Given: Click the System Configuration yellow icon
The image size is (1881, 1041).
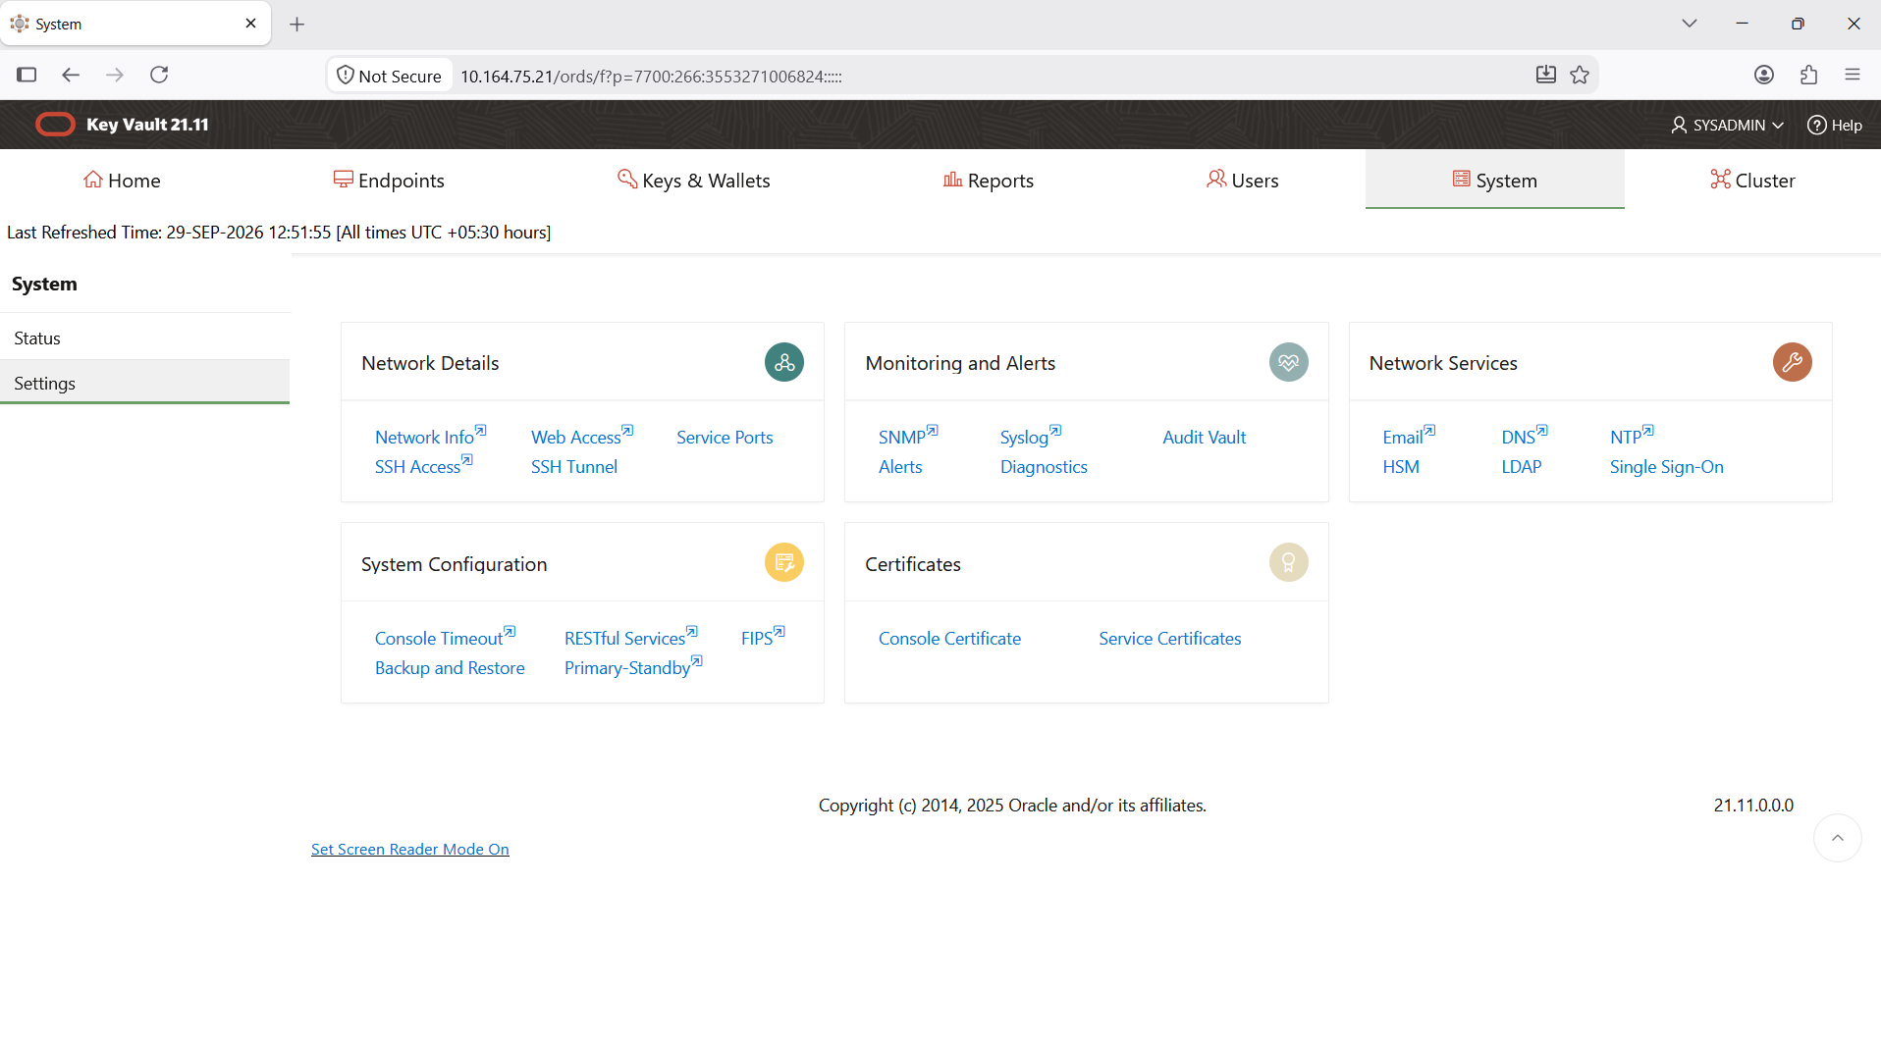Looking at the screenshot, I should 784,562.
